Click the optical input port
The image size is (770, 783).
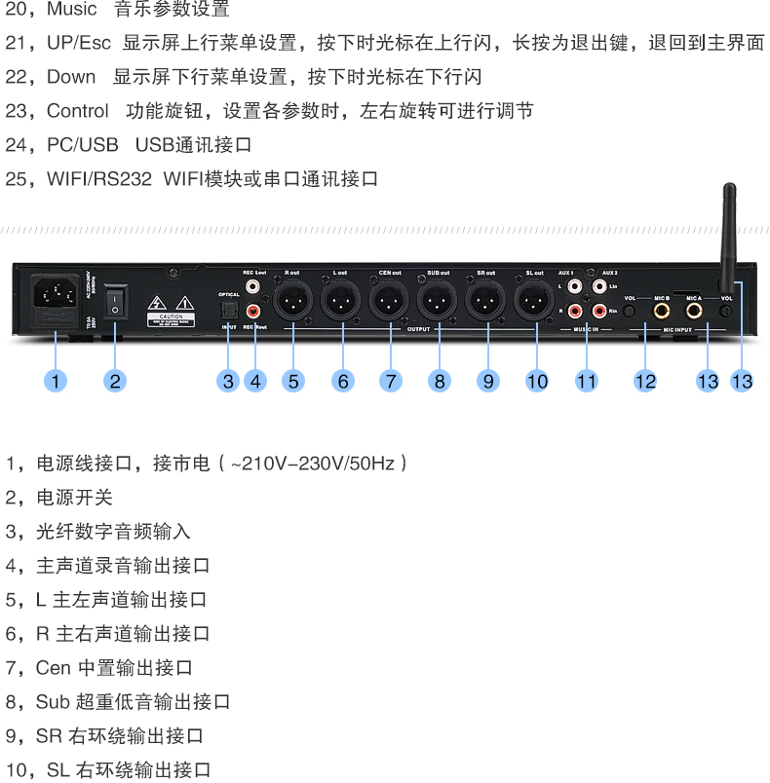click(x=229, y=311)
